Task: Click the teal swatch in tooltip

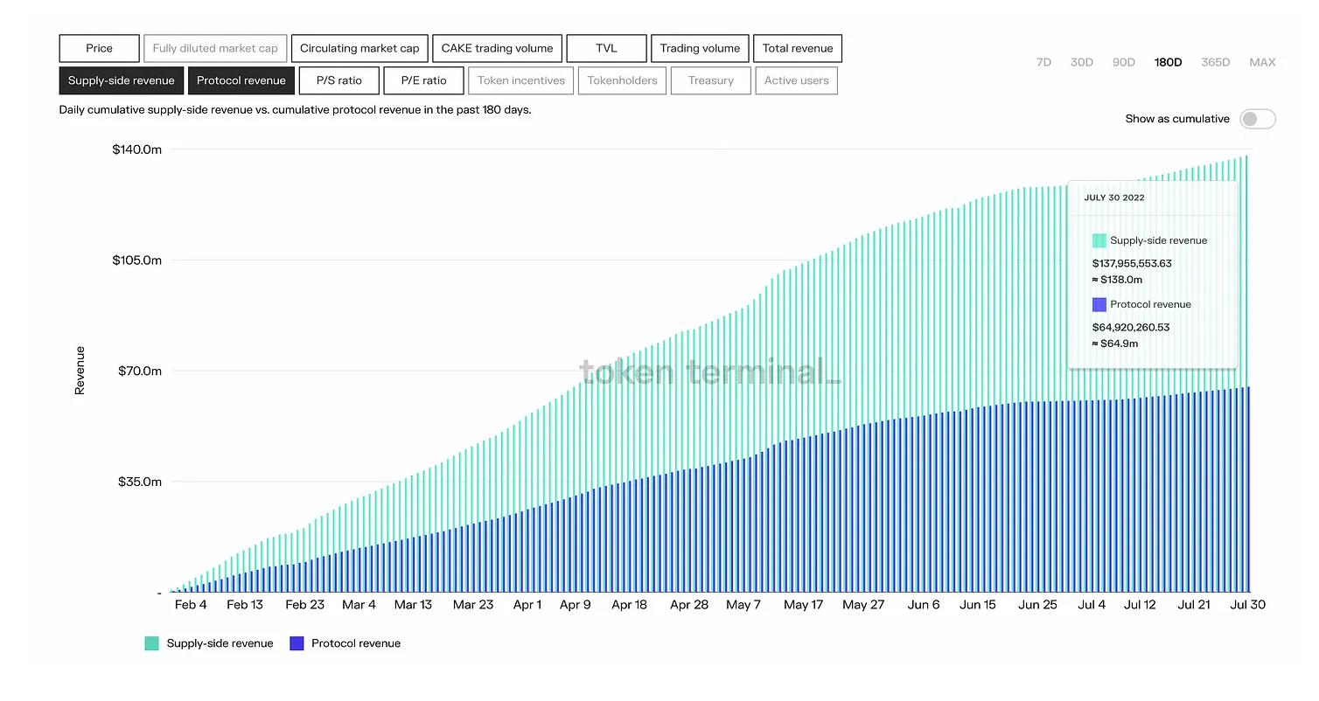Action: click(1099, 240)
